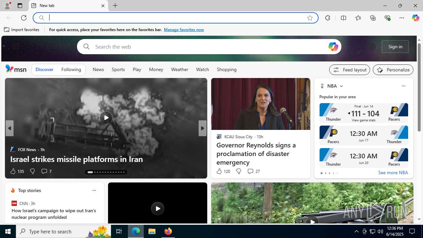Show hidden system tray icons
Viewport: 423px width, 238px height.
[356, 231]
